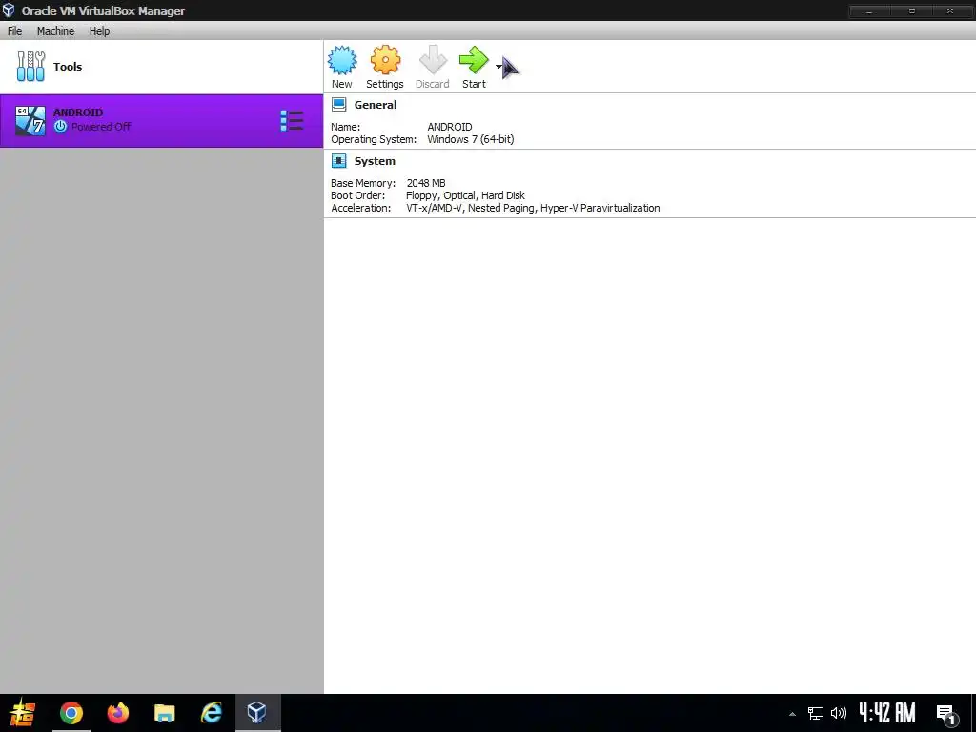This screenshot has width=976, height=732.
Task: Click the Acceleration label
Action: coord(361,208)
